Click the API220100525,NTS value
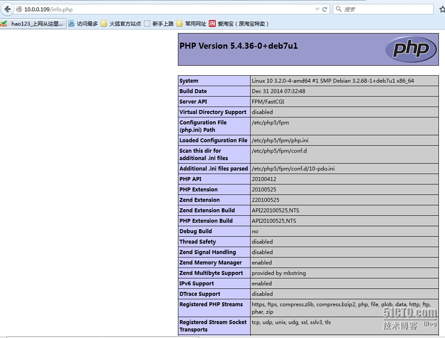 275,210
